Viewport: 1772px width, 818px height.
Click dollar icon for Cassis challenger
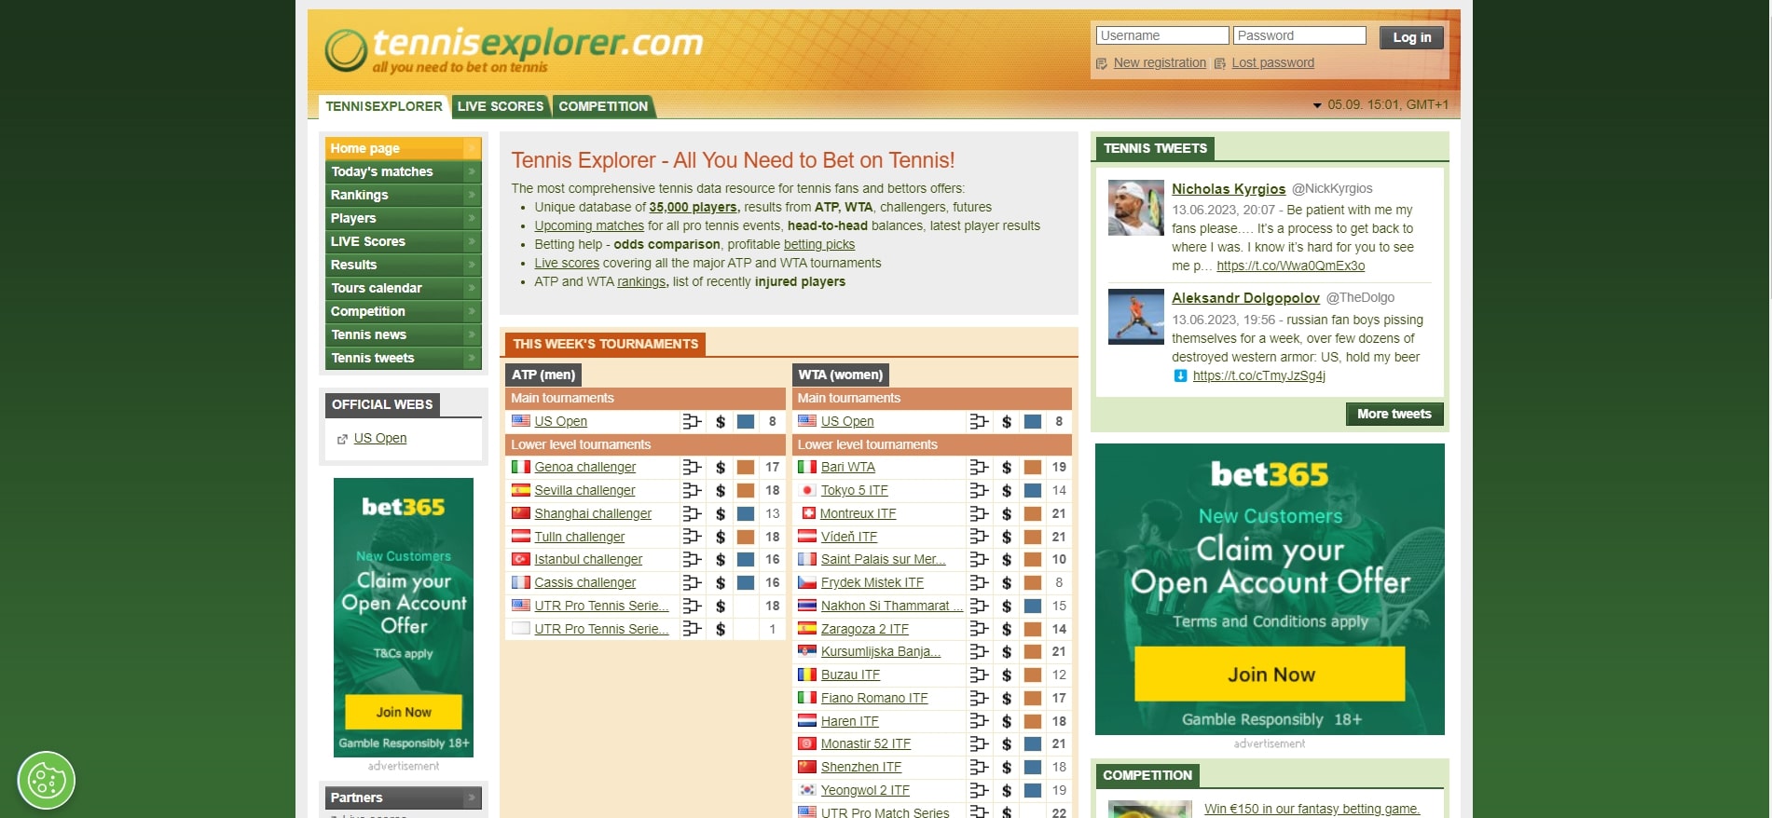[x=721, y=582]
